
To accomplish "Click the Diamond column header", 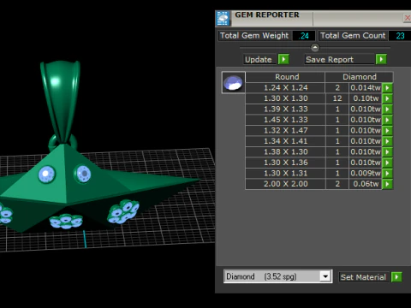I will [x=360, y=77].
